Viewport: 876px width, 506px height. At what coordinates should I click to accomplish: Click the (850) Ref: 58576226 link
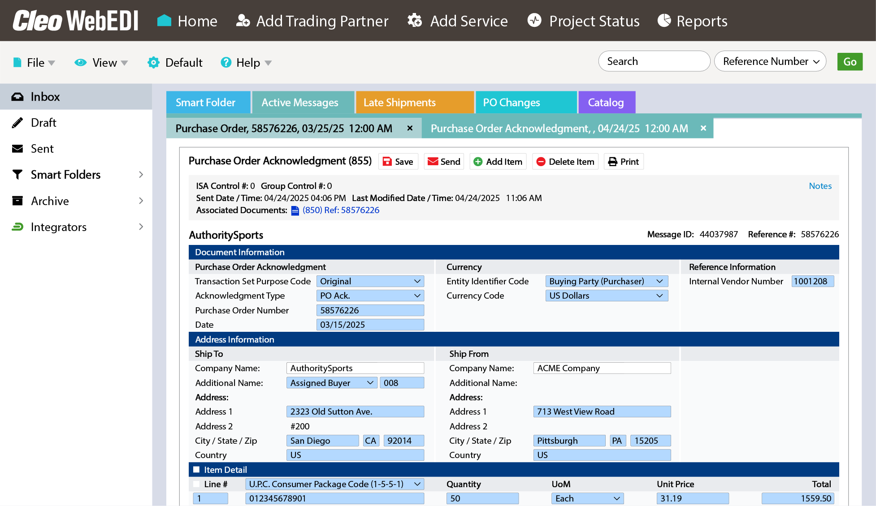341,210
